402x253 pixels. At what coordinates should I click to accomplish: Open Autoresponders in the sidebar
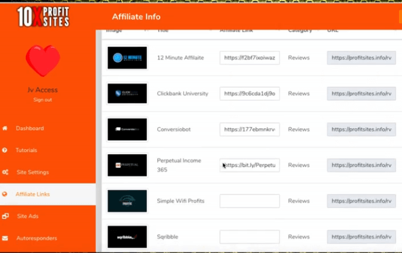37,238
